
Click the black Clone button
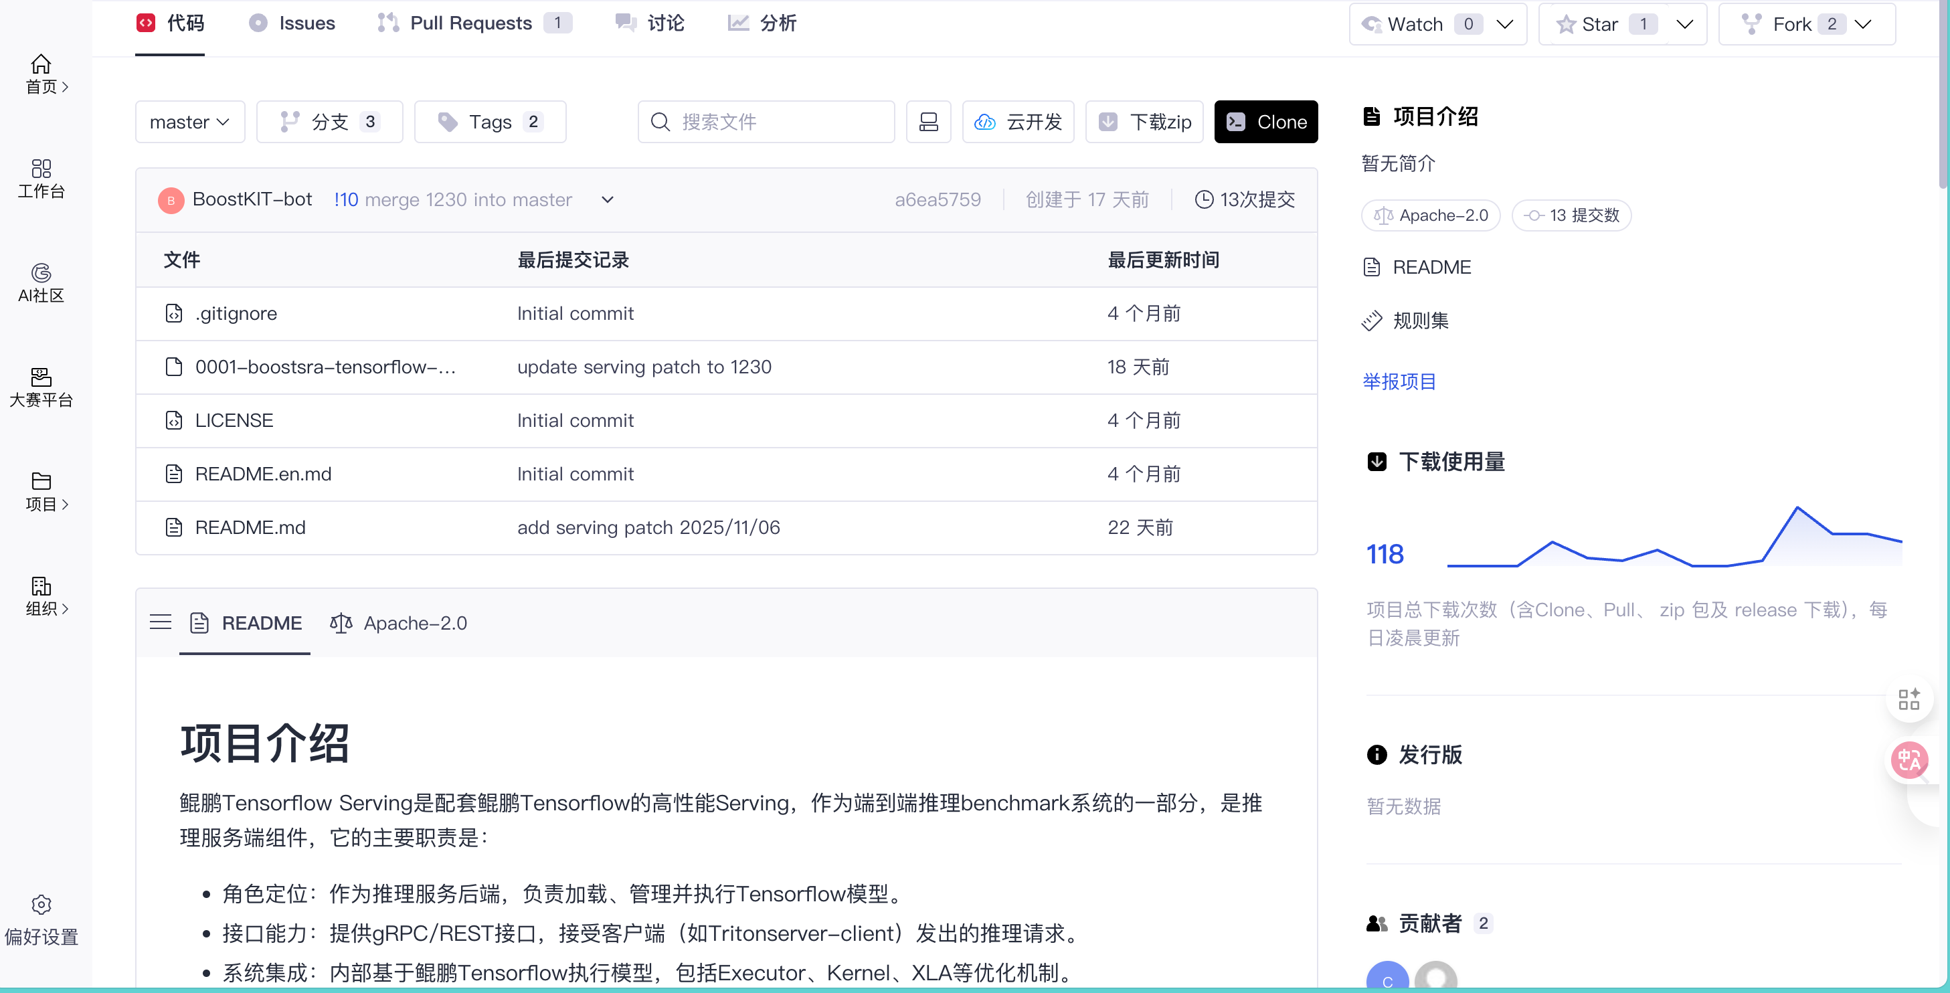click(x=1265, y=122)
